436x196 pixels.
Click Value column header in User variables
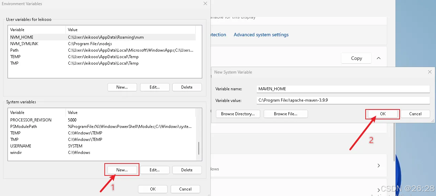coord(130,30)
